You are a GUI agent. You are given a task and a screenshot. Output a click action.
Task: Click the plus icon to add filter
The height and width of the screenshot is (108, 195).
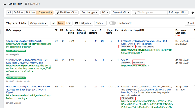192,12
